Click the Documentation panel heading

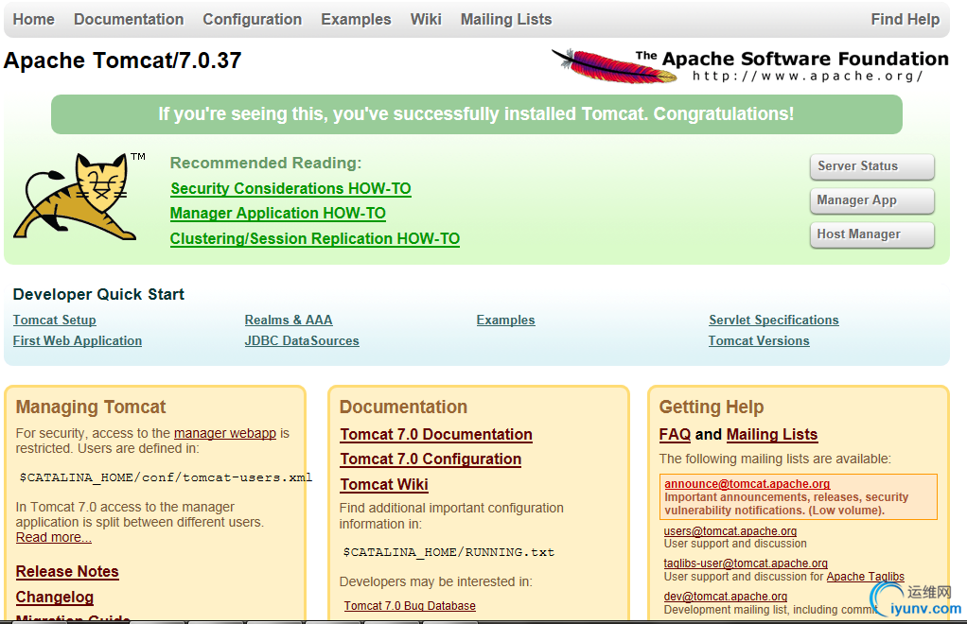403,407
